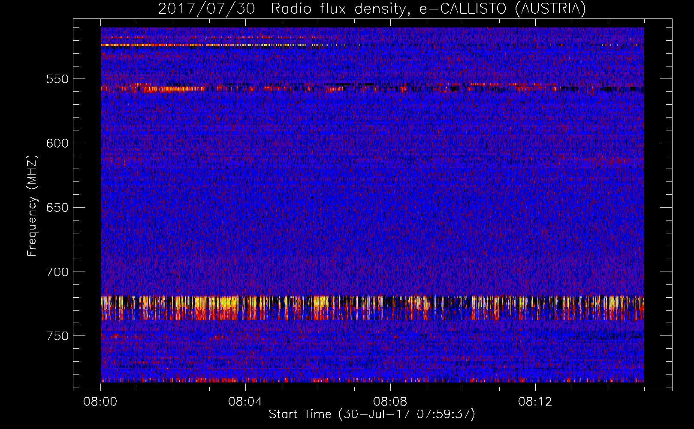Click the 650 frequency tick label
The height and width of the screenshot is (429, 694).
click(57, 208)
